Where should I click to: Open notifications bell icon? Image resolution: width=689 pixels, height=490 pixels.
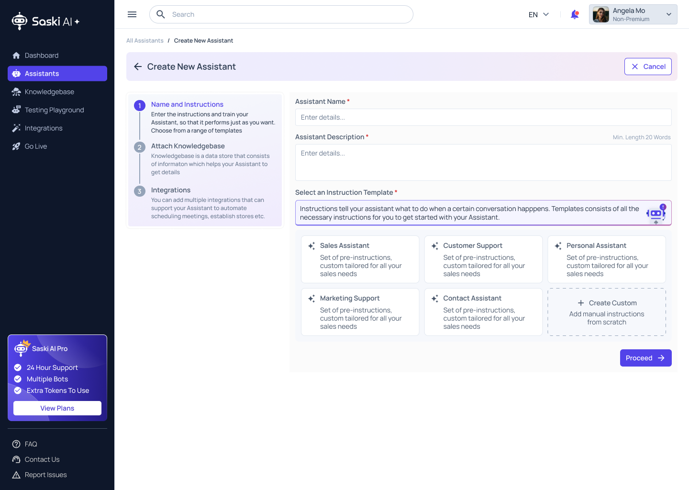pos(575,15)
